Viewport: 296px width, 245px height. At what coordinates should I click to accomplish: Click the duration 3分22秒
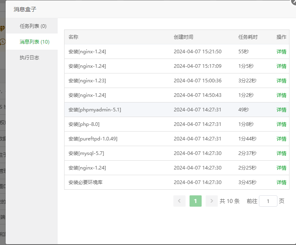click(247, 81)
